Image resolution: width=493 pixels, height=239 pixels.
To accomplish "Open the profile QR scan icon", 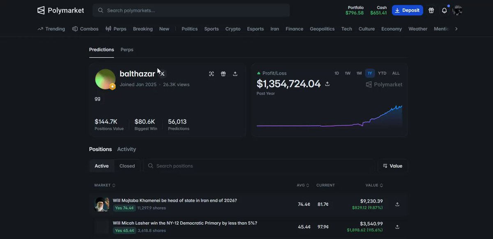I will (211, 74).
